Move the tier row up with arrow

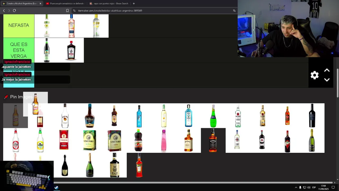pyautogui.click(x=327, y=71)
